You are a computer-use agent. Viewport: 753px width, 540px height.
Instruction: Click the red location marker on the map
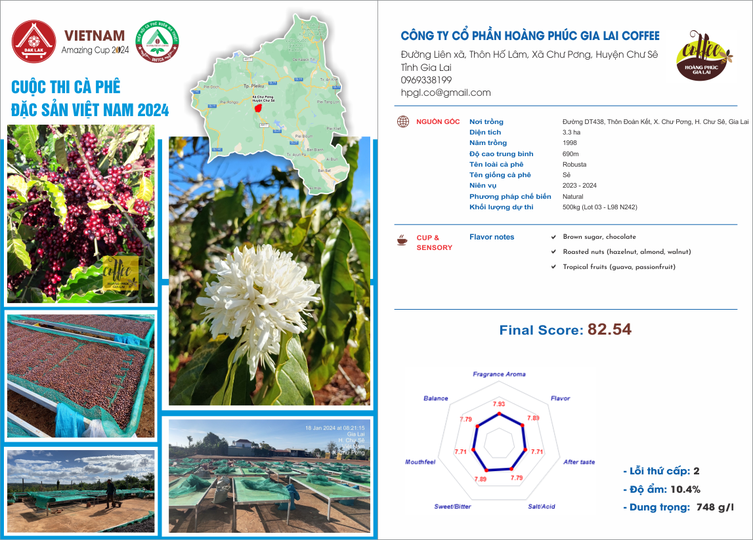click(258, 108)
